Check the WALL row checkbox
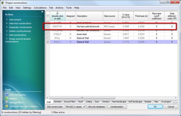 (x=48, y=38)
